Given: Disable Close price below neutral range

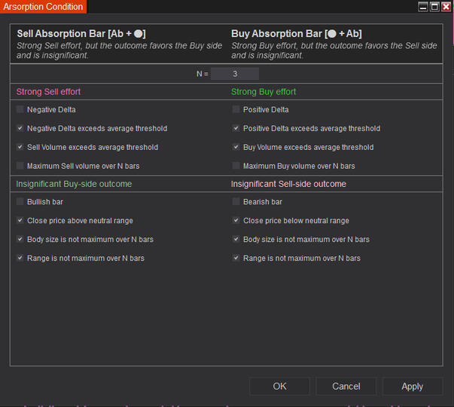Looking at the screenshot, I should click(x=236, y=221).
